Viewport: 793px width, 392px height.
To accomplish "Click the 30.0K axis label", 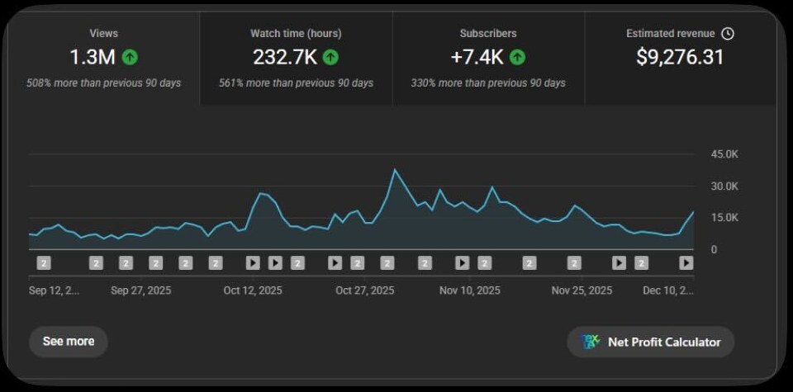I will pyautogui.click(x=724, y=186).
